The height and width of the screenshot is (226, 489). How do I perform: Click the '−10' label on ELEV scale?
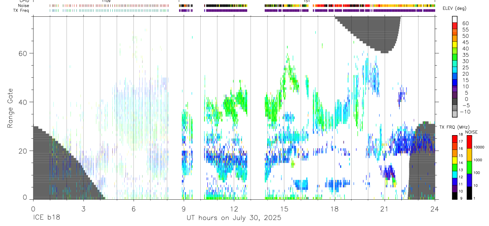(x=464, y=112)
